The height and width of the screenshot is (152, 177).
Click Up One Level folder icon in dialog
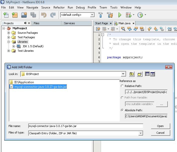click(131, 74)
